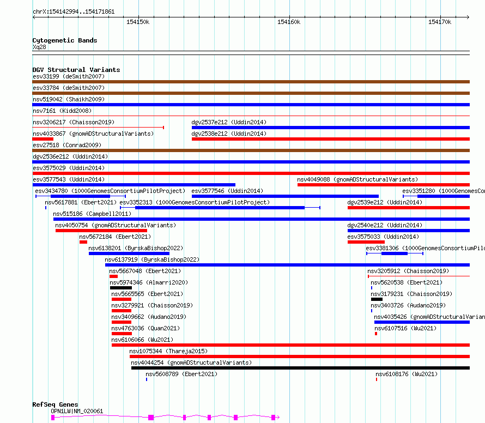Viewport: 485px width, 423px height.
Task: Click the esv3381306 1000Genomes label
Action: tap(425, 248)
